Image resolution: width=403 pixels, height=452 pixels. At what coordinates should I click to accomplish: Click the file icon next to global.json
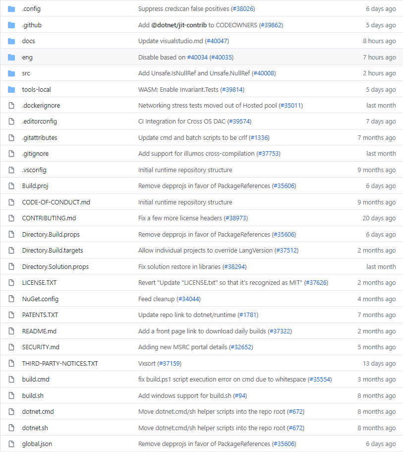(x=11, y=444)
